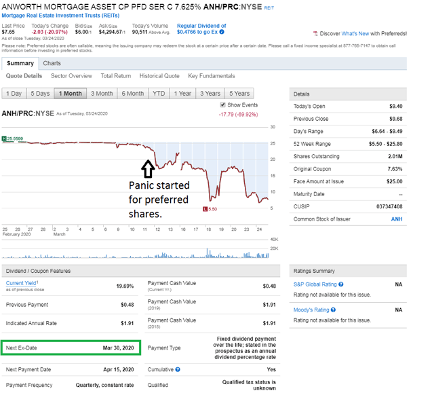Toggle the Show Events checkbox
This screenshot has width=434, height=393.
pos(223,105)
